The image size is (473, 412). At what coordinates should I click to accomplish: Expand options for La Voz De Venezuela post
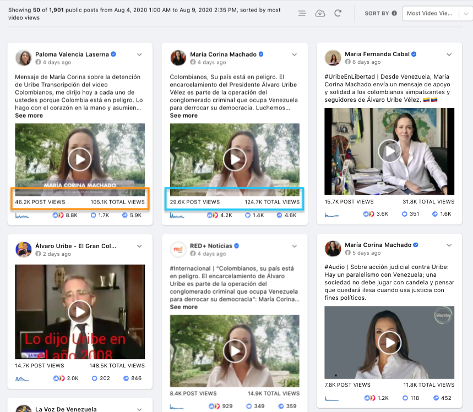(139, 409)
